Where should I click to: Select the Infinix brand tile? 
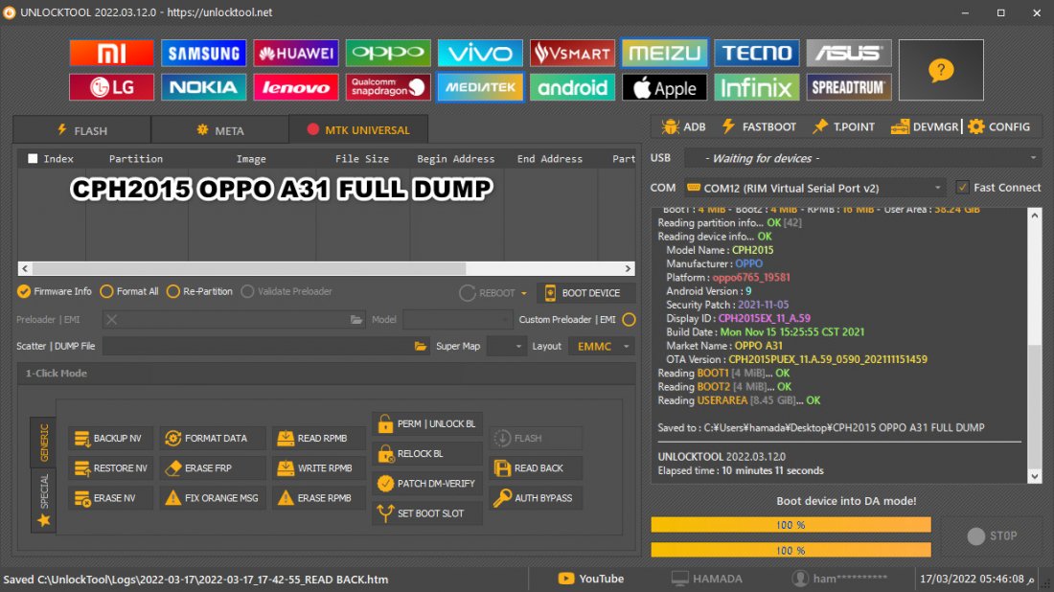point(756,87)
